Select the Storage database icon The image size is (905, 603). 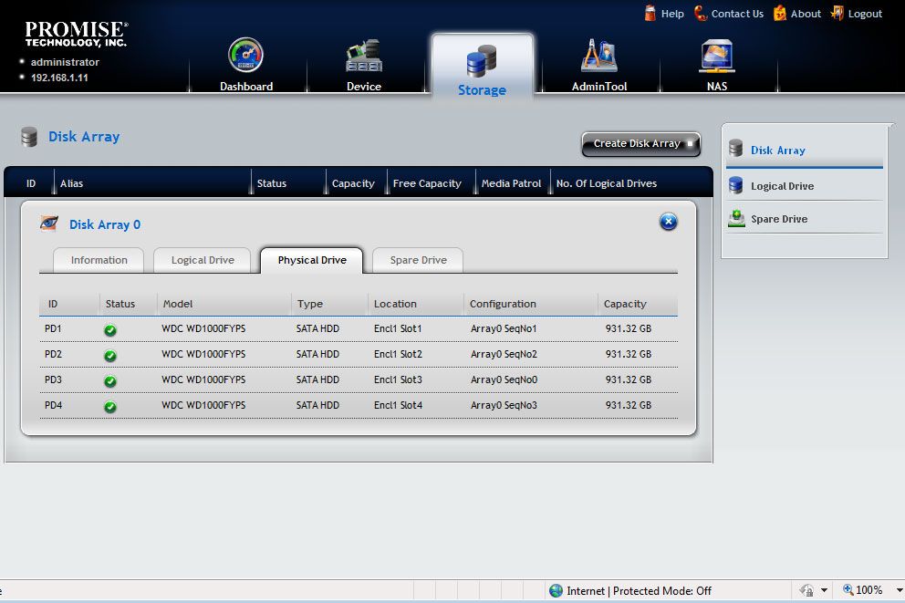[x=482, y=61]
